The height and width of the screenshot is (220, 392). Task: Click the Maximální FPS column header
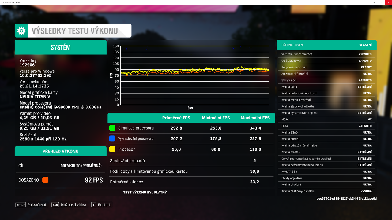click(x=255, y=118)
